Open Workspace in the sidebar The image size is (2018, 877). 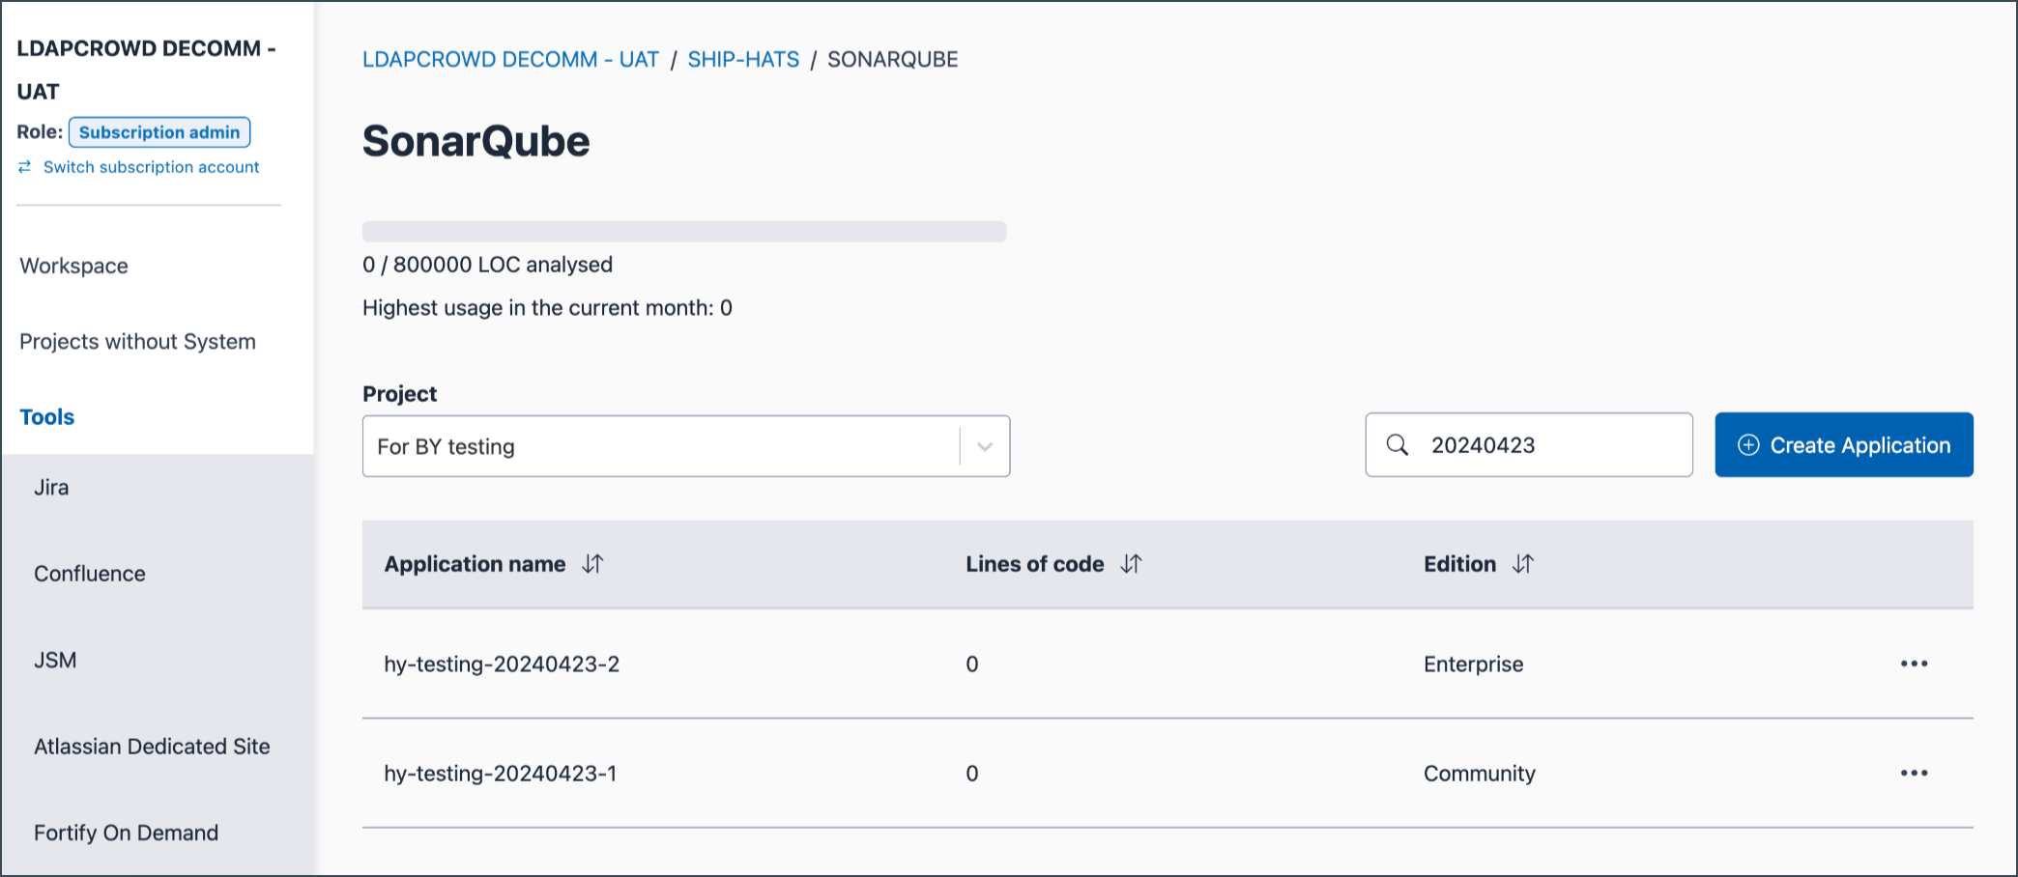[x=74, y=266]
